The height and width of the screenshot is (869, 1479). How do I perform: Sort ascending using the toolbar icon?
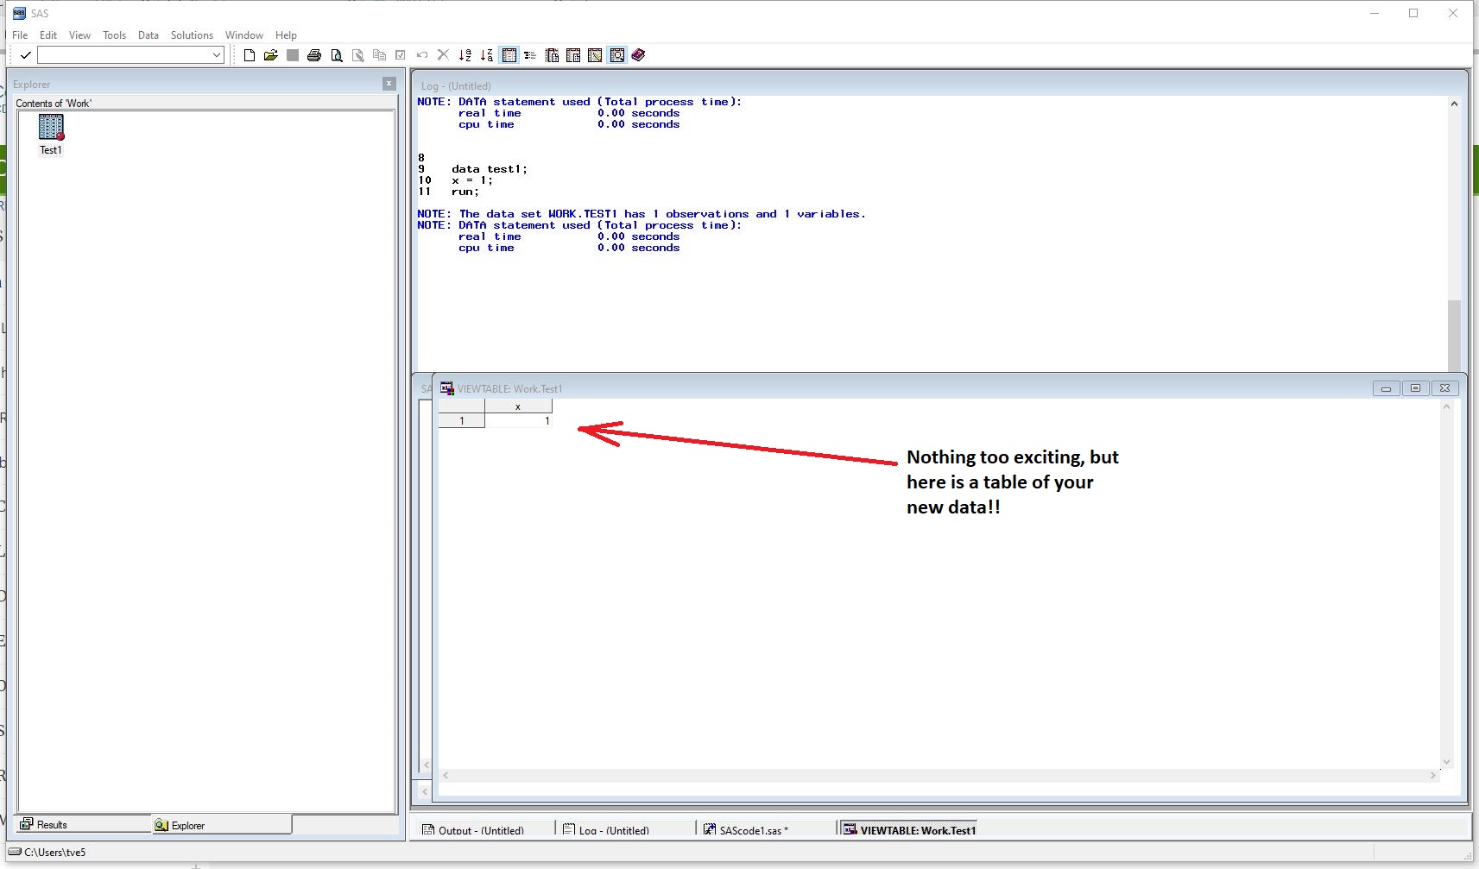(x=465, y=55)
